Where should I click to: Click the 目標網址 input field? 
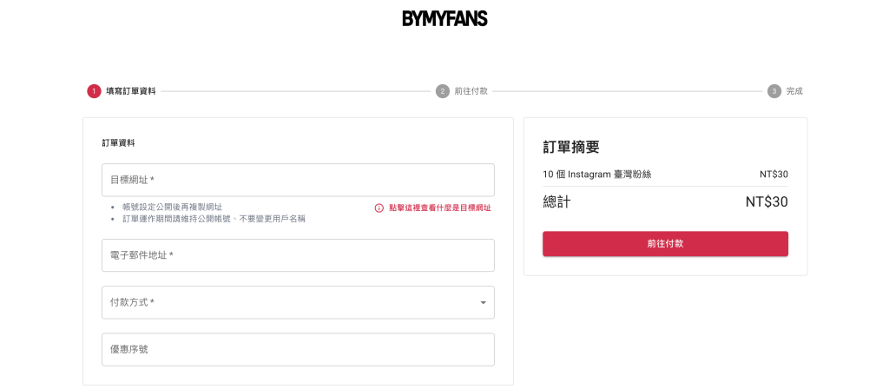click(x=299, y=180)
